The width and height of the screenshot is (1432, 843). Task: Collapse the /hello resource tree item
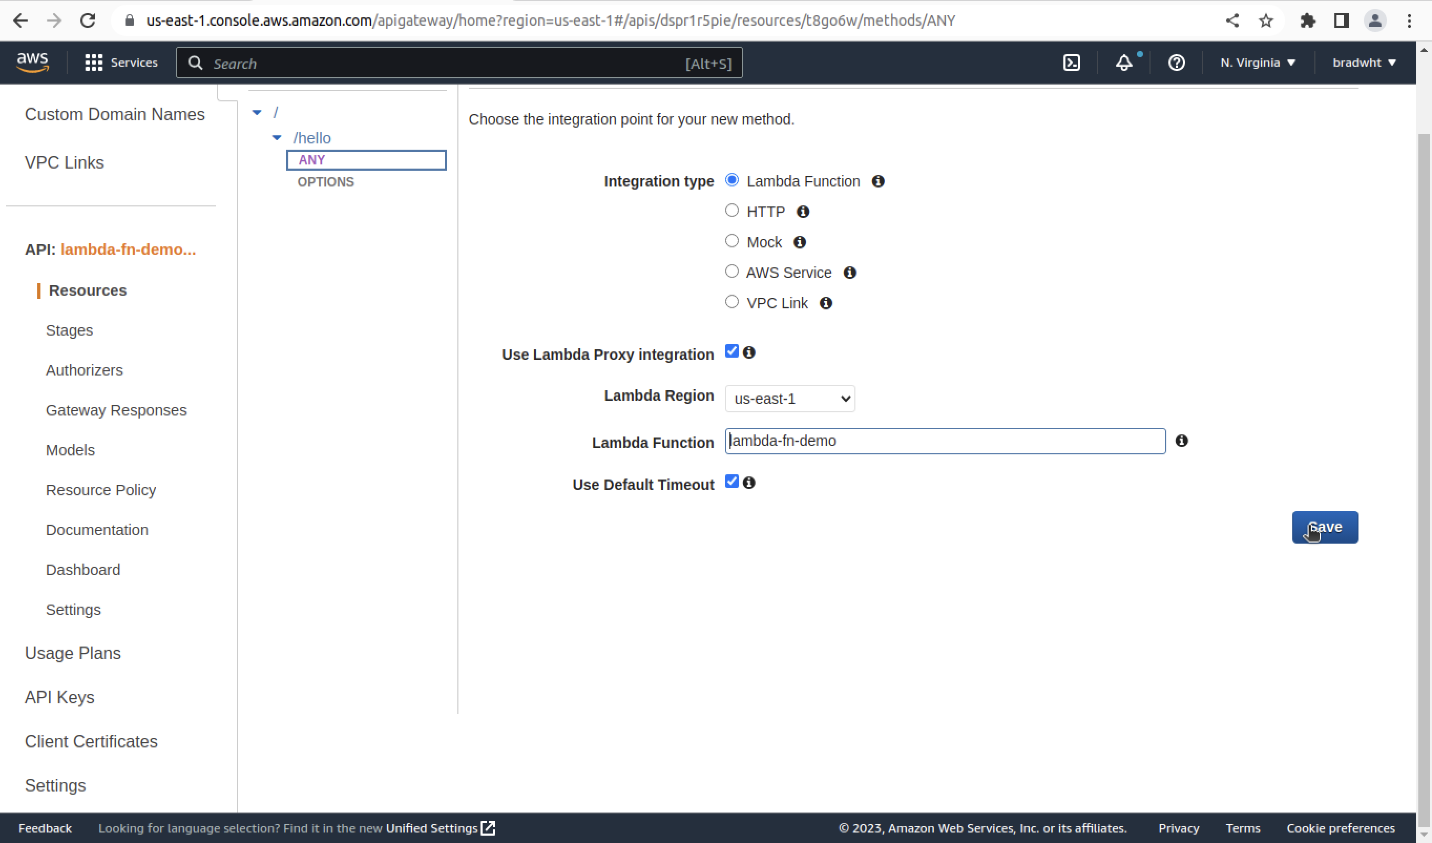(277, 139)
